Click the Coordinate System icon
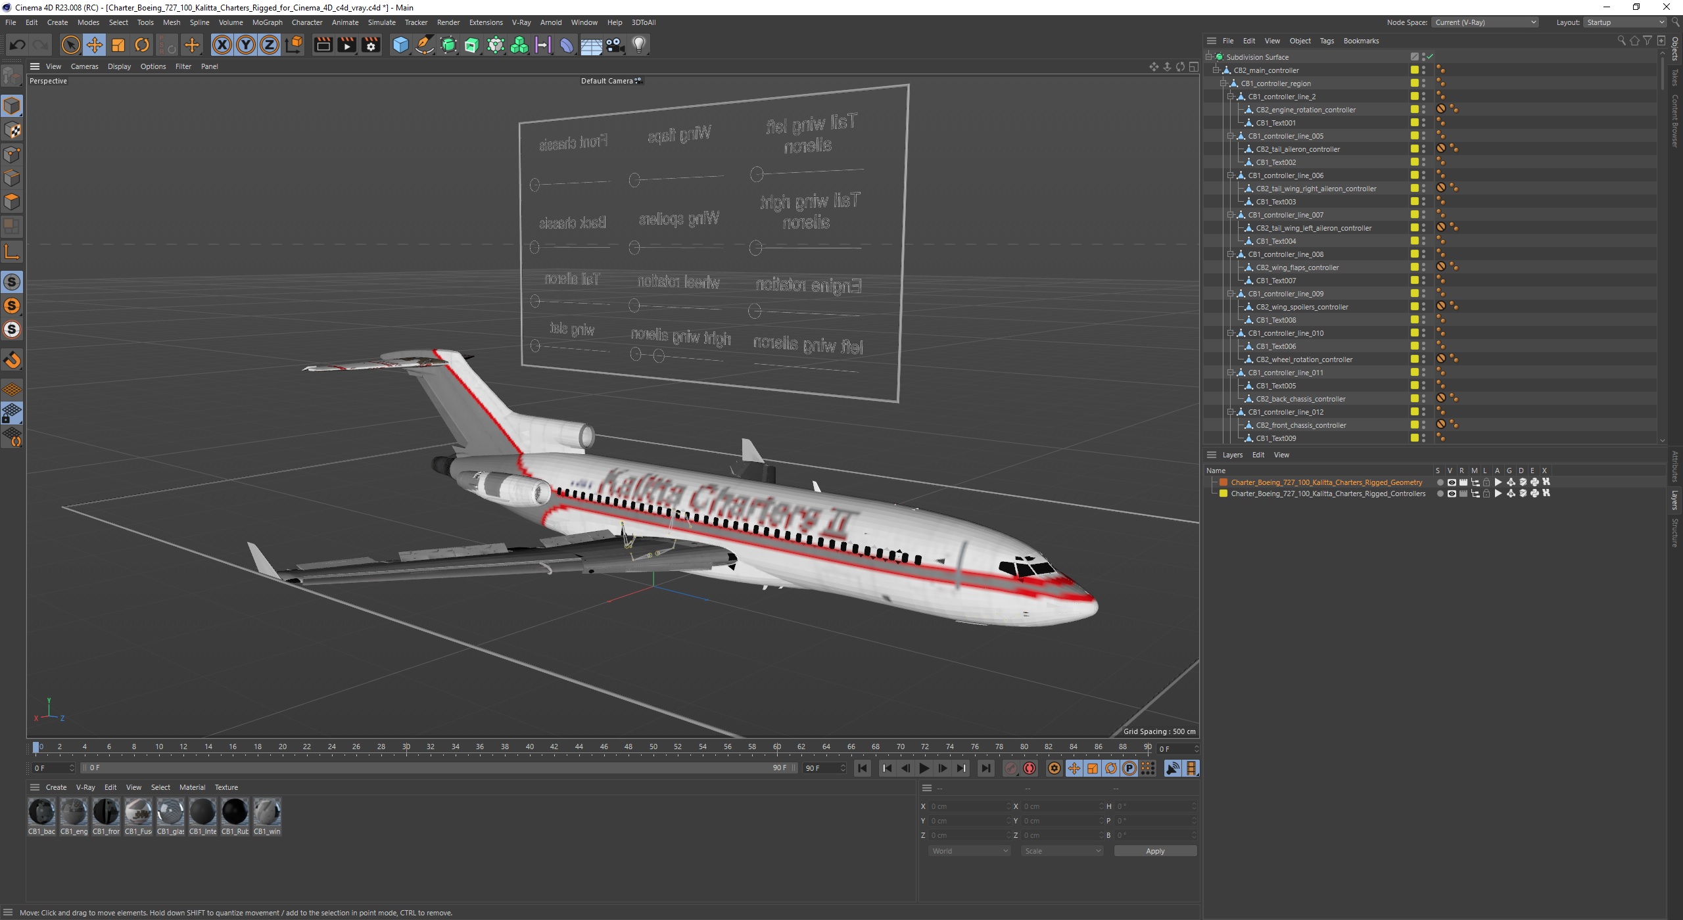The image size is (1683, 920). (295, 45)
